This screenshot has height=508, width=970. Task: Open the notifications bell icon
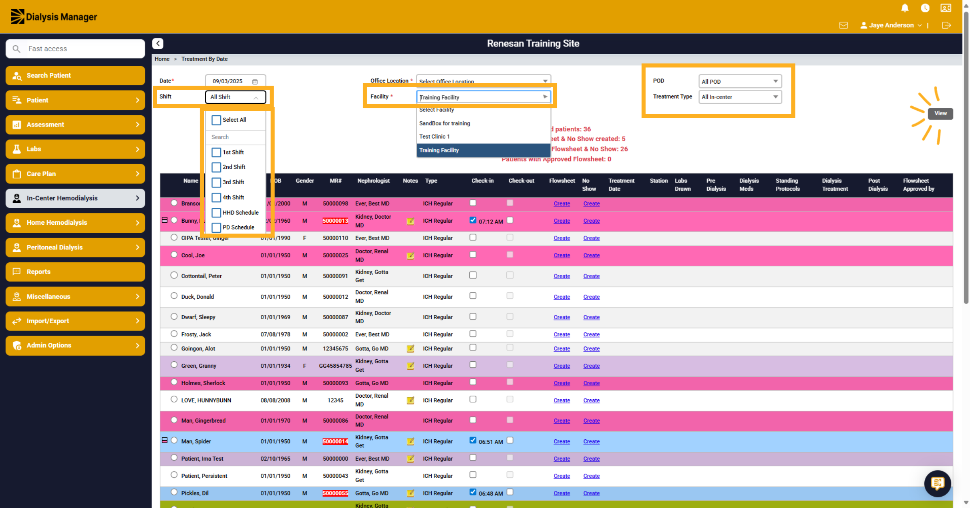coord(905,8)
